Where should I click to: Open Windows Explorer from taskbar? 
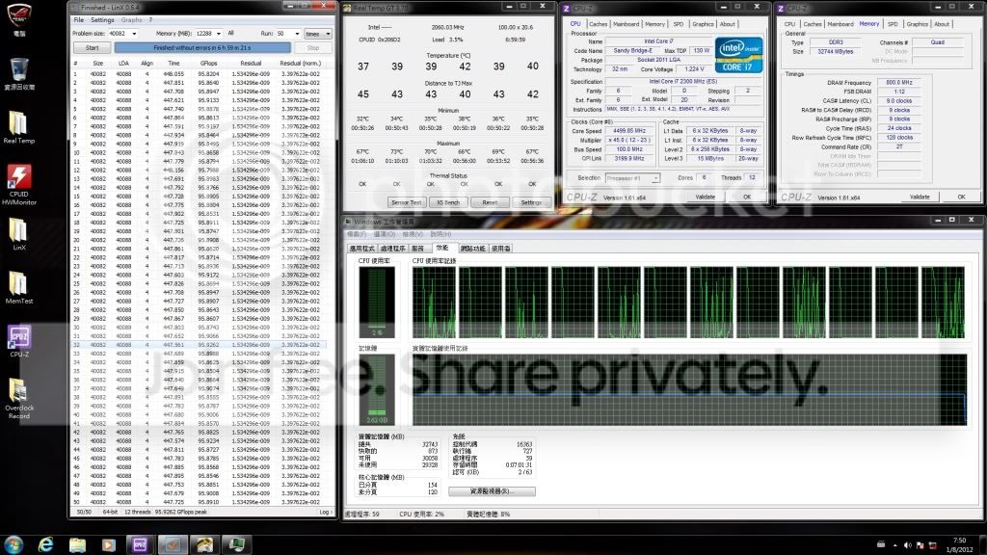click(77, 544)
